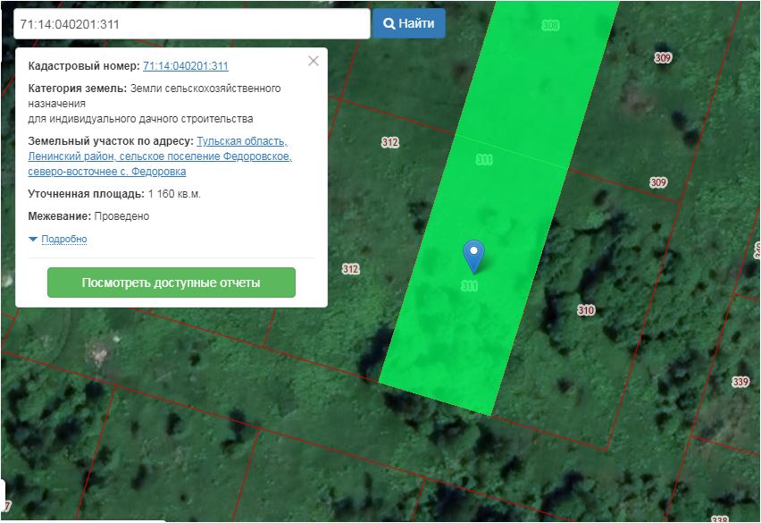
Task: Click the 312 label next to the address text
Action: point(389,142)
